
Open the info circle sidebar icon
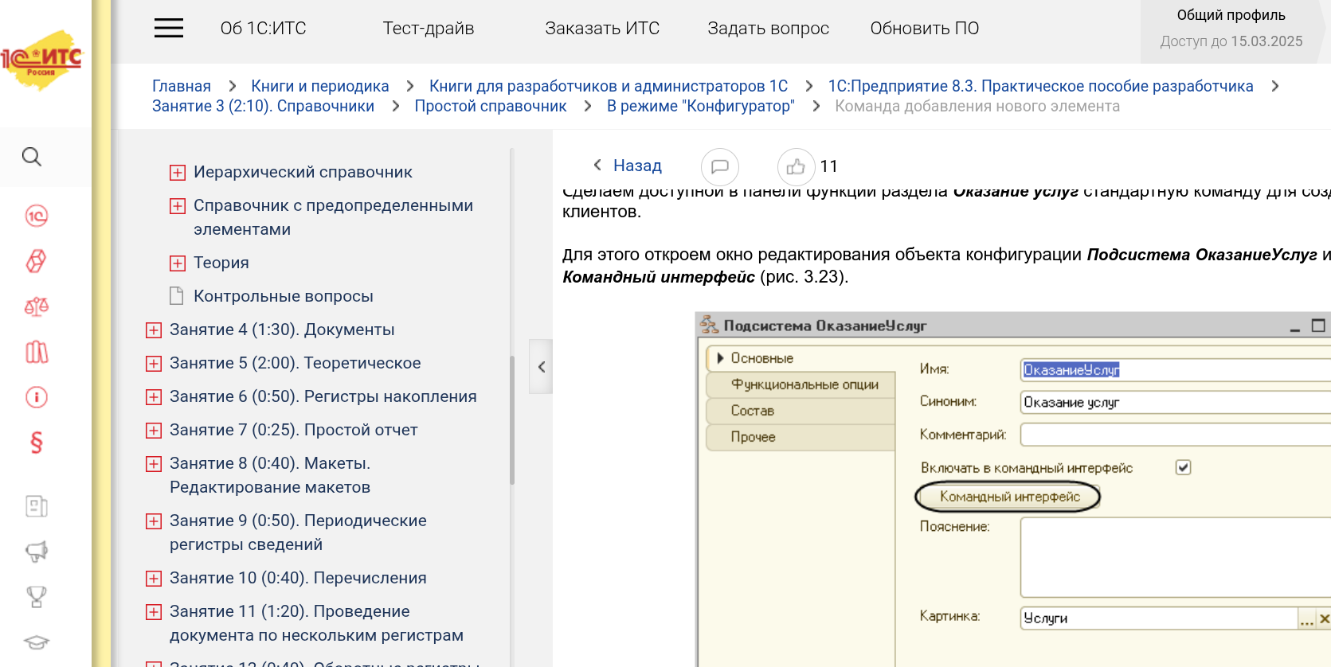(37, 397)
